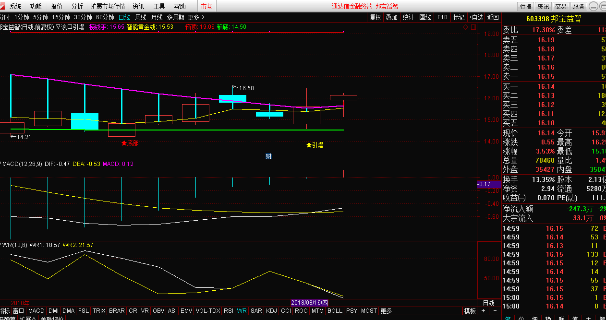Click the red rectangle layout icon above the chart
The image size is (606, 320).
tap(473, 27)
